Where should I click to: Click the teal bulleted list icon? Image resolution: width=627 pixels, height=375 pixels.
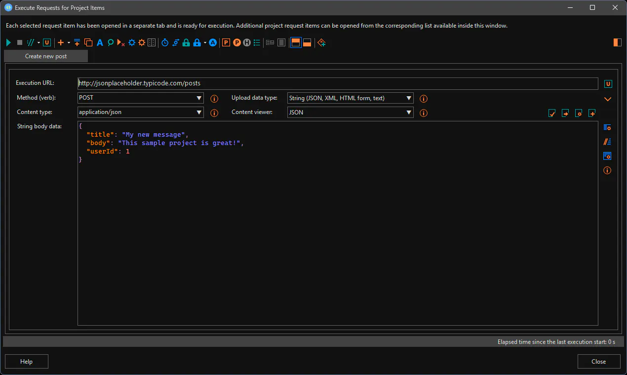click(257, 43)
